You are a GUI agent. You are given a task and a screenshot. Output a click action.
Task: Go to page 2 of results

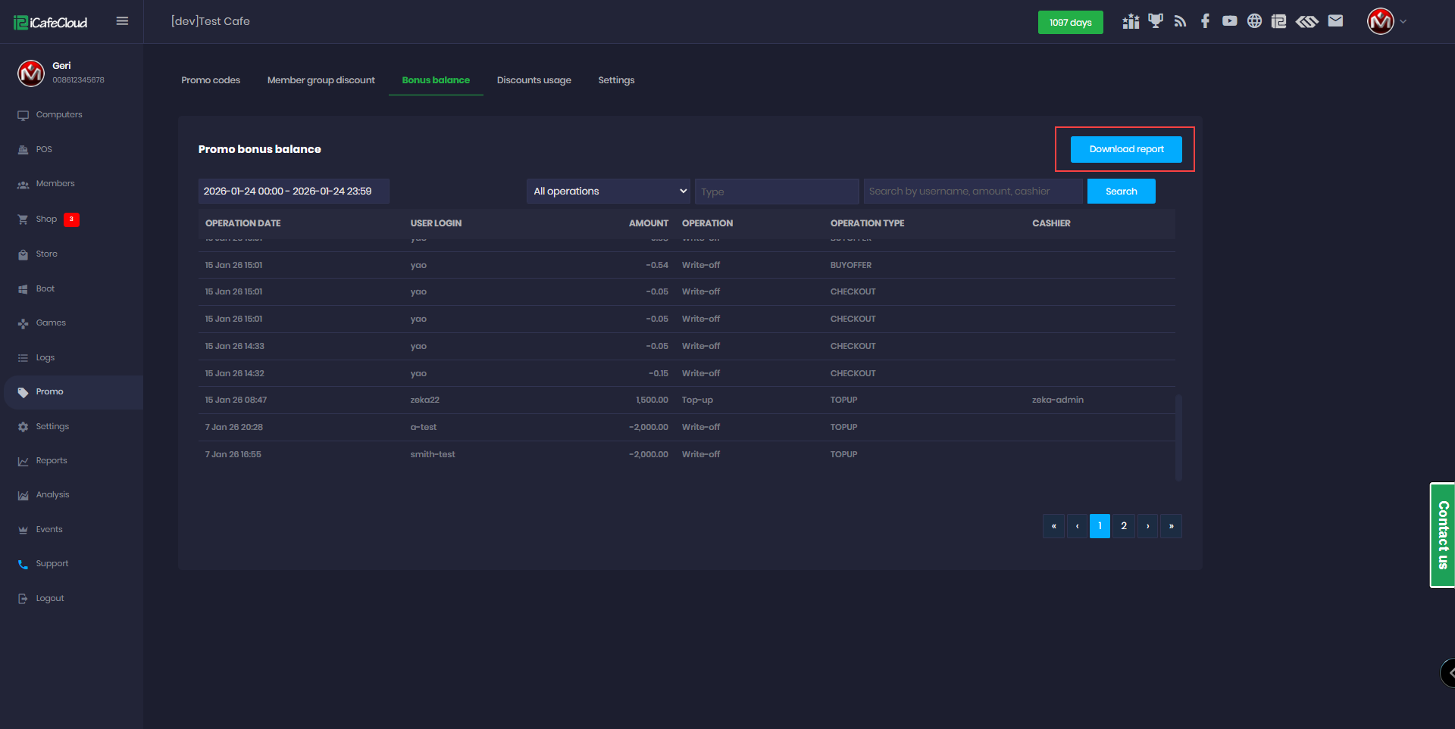coord(1124,526)
